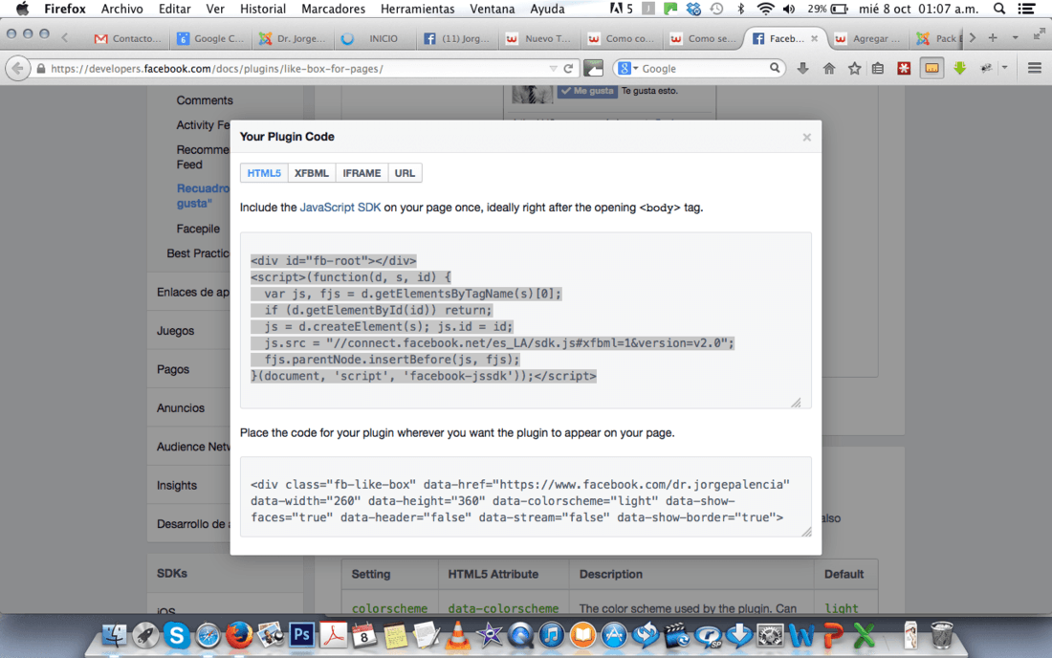Click the yellow ruler extension icon
The image size is (1052, 658).
coord(931,69)
